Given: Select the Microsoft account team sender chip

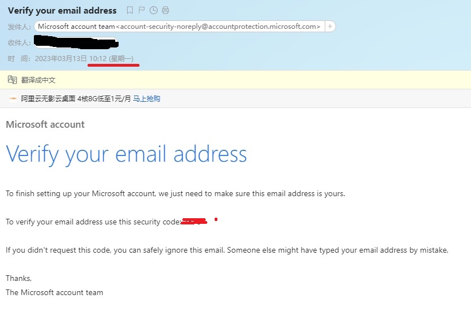Looking at the screenshot, I should click(179, 26).
